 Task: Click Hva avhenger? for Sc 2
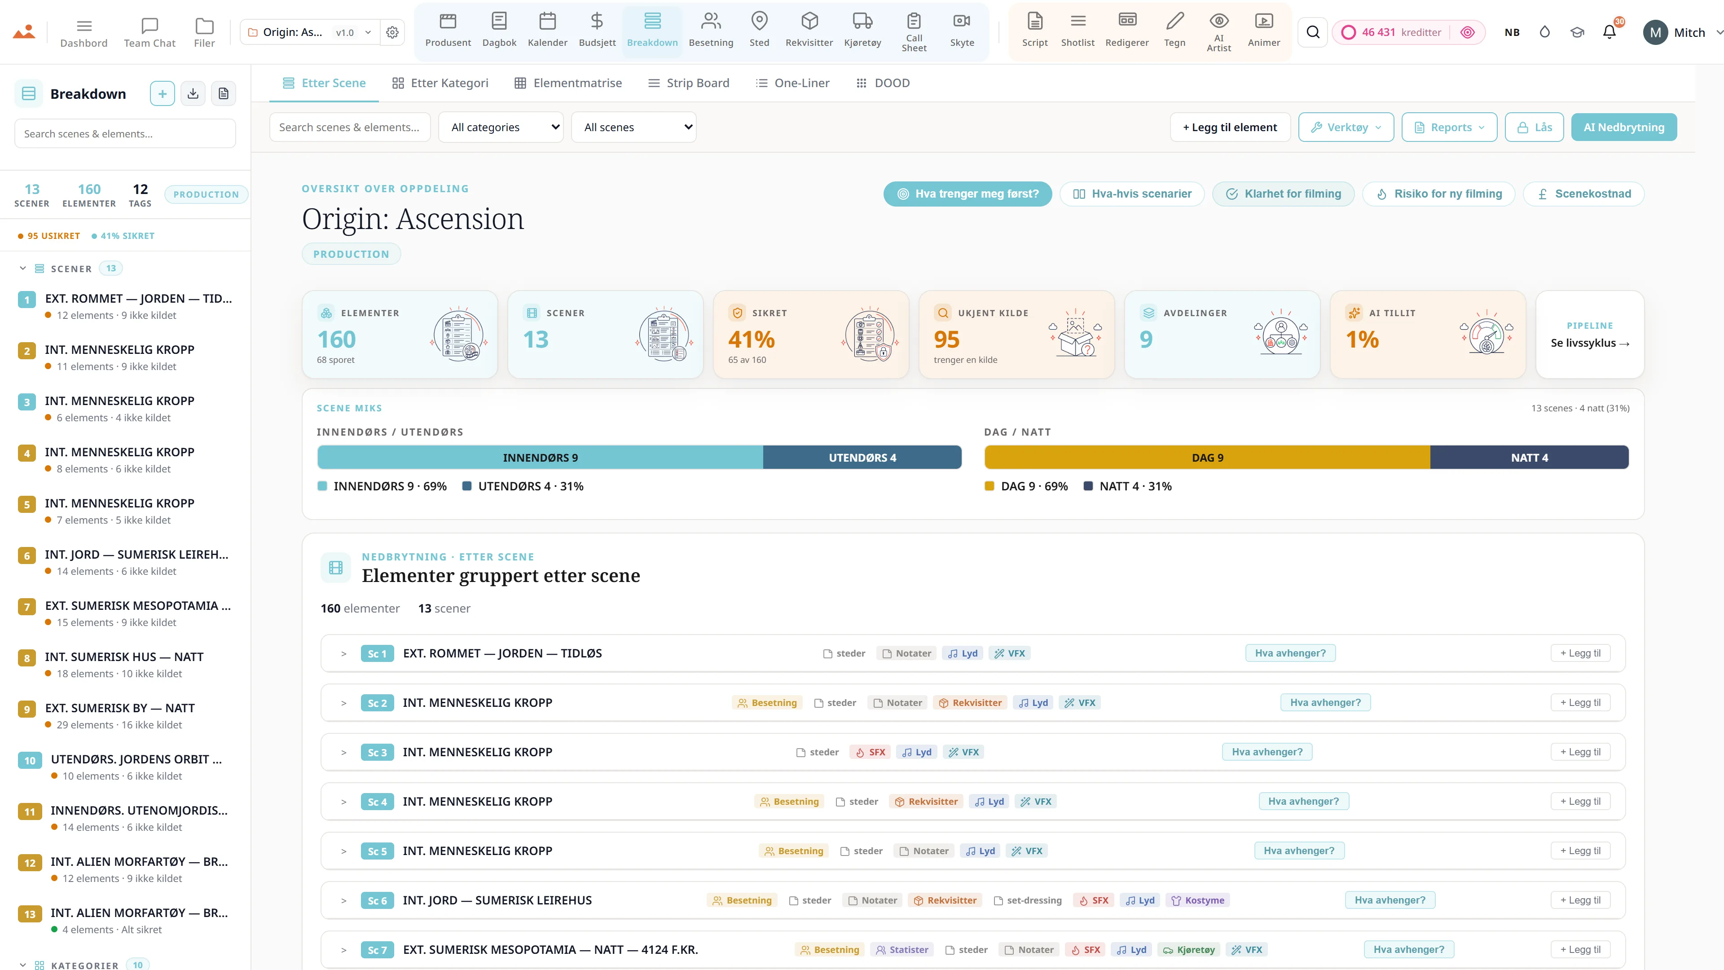tap(1325, 703)
